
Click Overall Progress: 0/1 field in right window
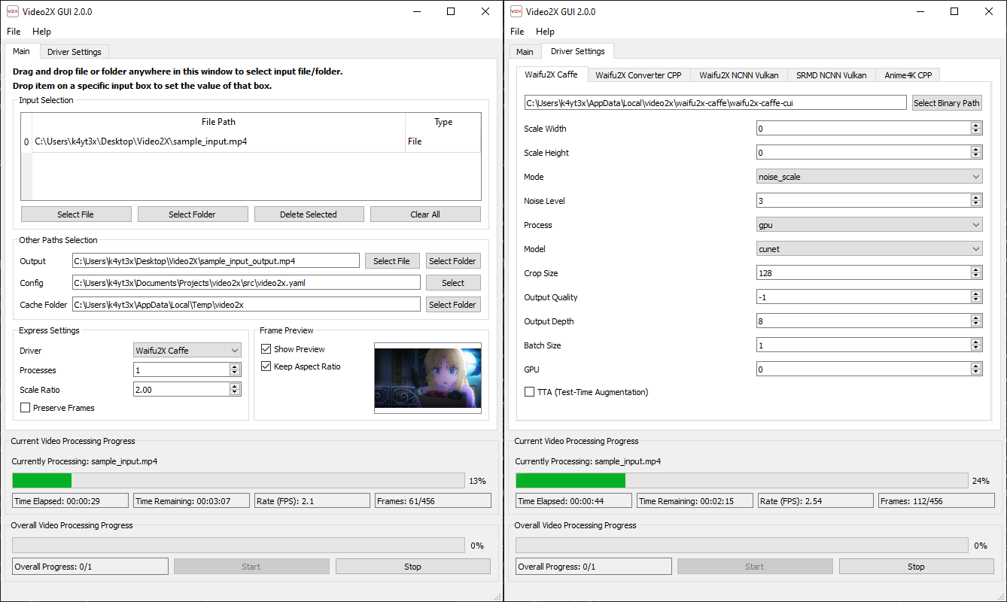[x=594, y=567]
